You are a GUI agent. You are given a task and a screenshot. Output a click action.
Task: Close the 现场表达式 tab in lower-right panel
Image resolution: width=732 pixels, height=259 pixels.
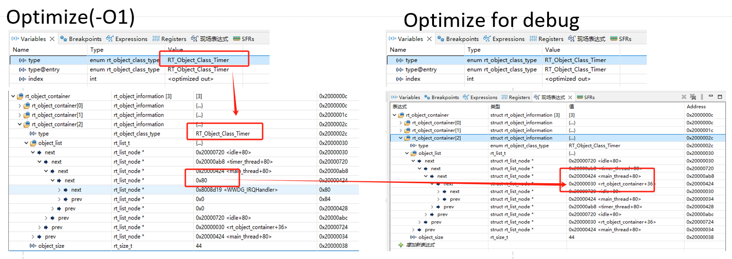pyautogui.click(x=570, y=97)
